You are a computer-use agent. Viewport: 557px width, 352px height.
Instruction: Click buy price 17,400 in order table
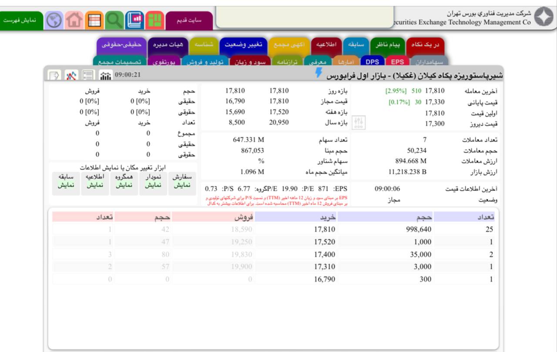pyautogui.click(x=325, y=254)
